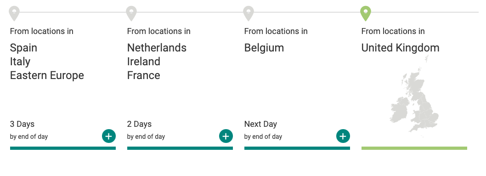
Task: Click the grey map pin above Belgium
Action: click(x=249, y=14)
